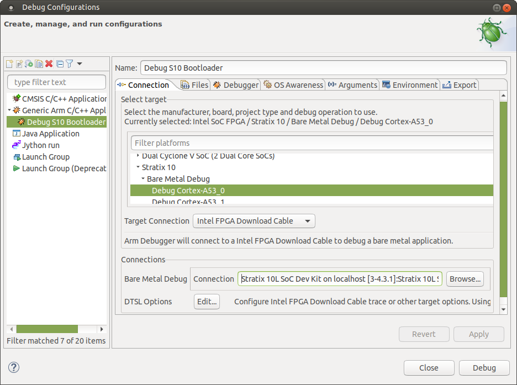Click the vertical scrollbar of the Connection panel
The image size is (517, 385).
(x=503, y=199)
